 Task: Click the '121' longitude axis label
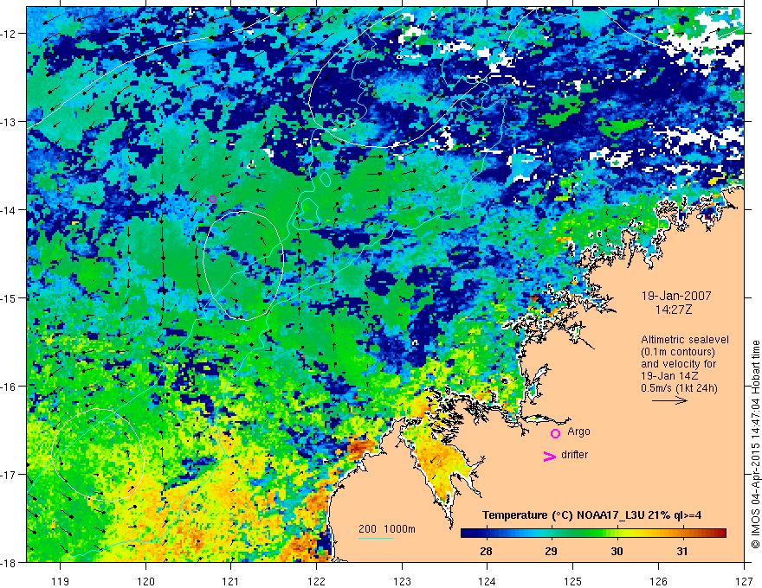(231, 581)
